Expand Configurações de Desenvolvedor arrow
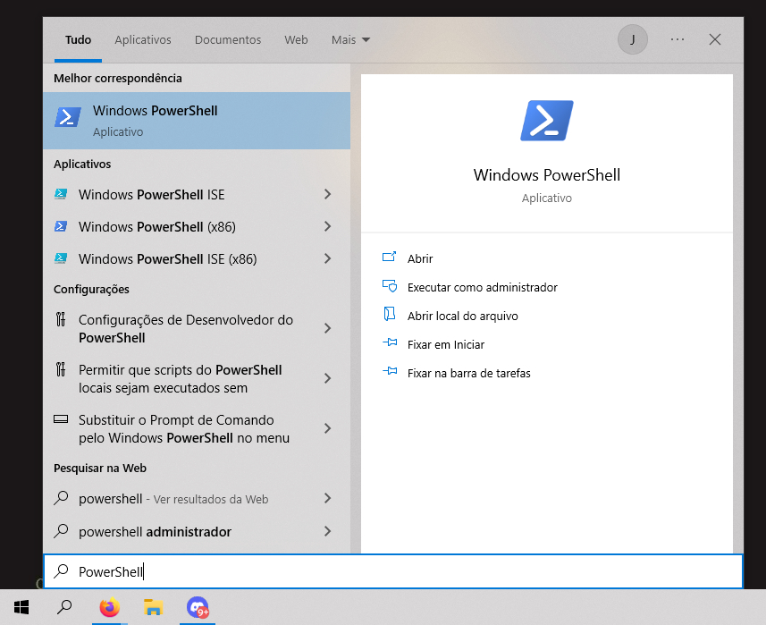Image resolution: width=766 pixels, height=625 pixels. click(x=328, y=328)
